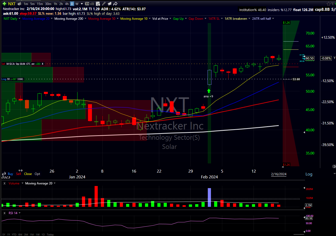
Task: Click the bar chart type icon
Action: (x=92, y=4)
